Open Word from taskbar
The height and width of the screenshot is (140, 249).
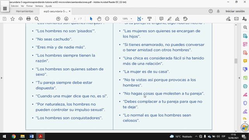coord(32,136)
